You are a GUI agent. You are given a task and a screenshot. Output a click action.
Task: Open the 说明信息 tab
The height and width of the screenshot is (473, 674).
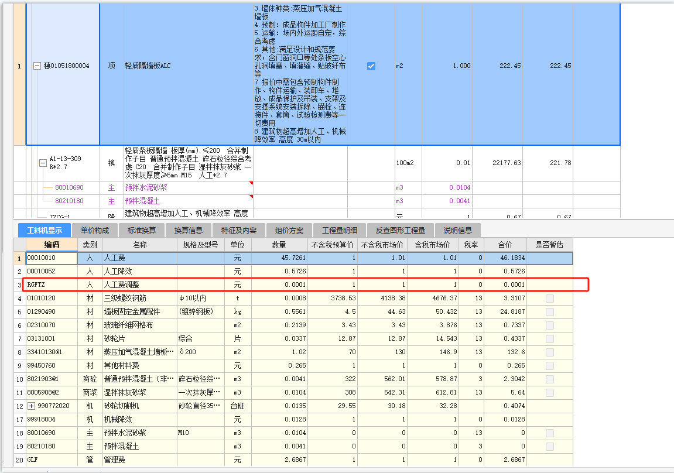(x=457, y=230)
